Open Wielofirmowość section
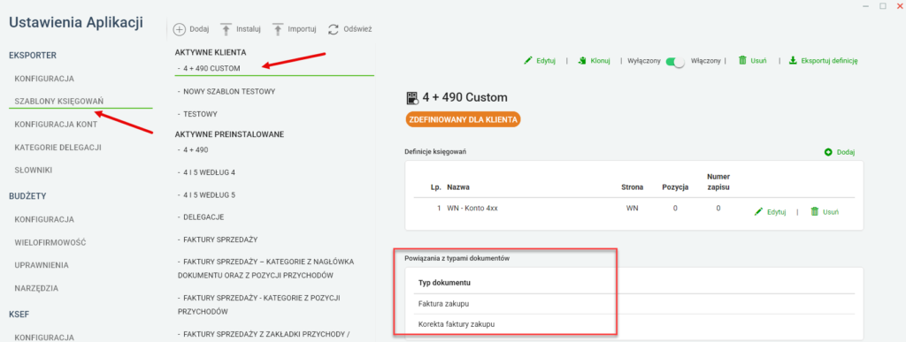Image resolution: width=906 pixels, height=342 pixels. [x=50, y=242]
